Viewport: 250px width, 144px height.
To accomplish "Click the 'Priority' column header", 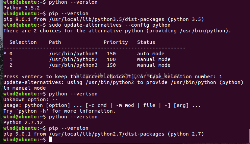I will pyautogui.click(x=116, y=42).
